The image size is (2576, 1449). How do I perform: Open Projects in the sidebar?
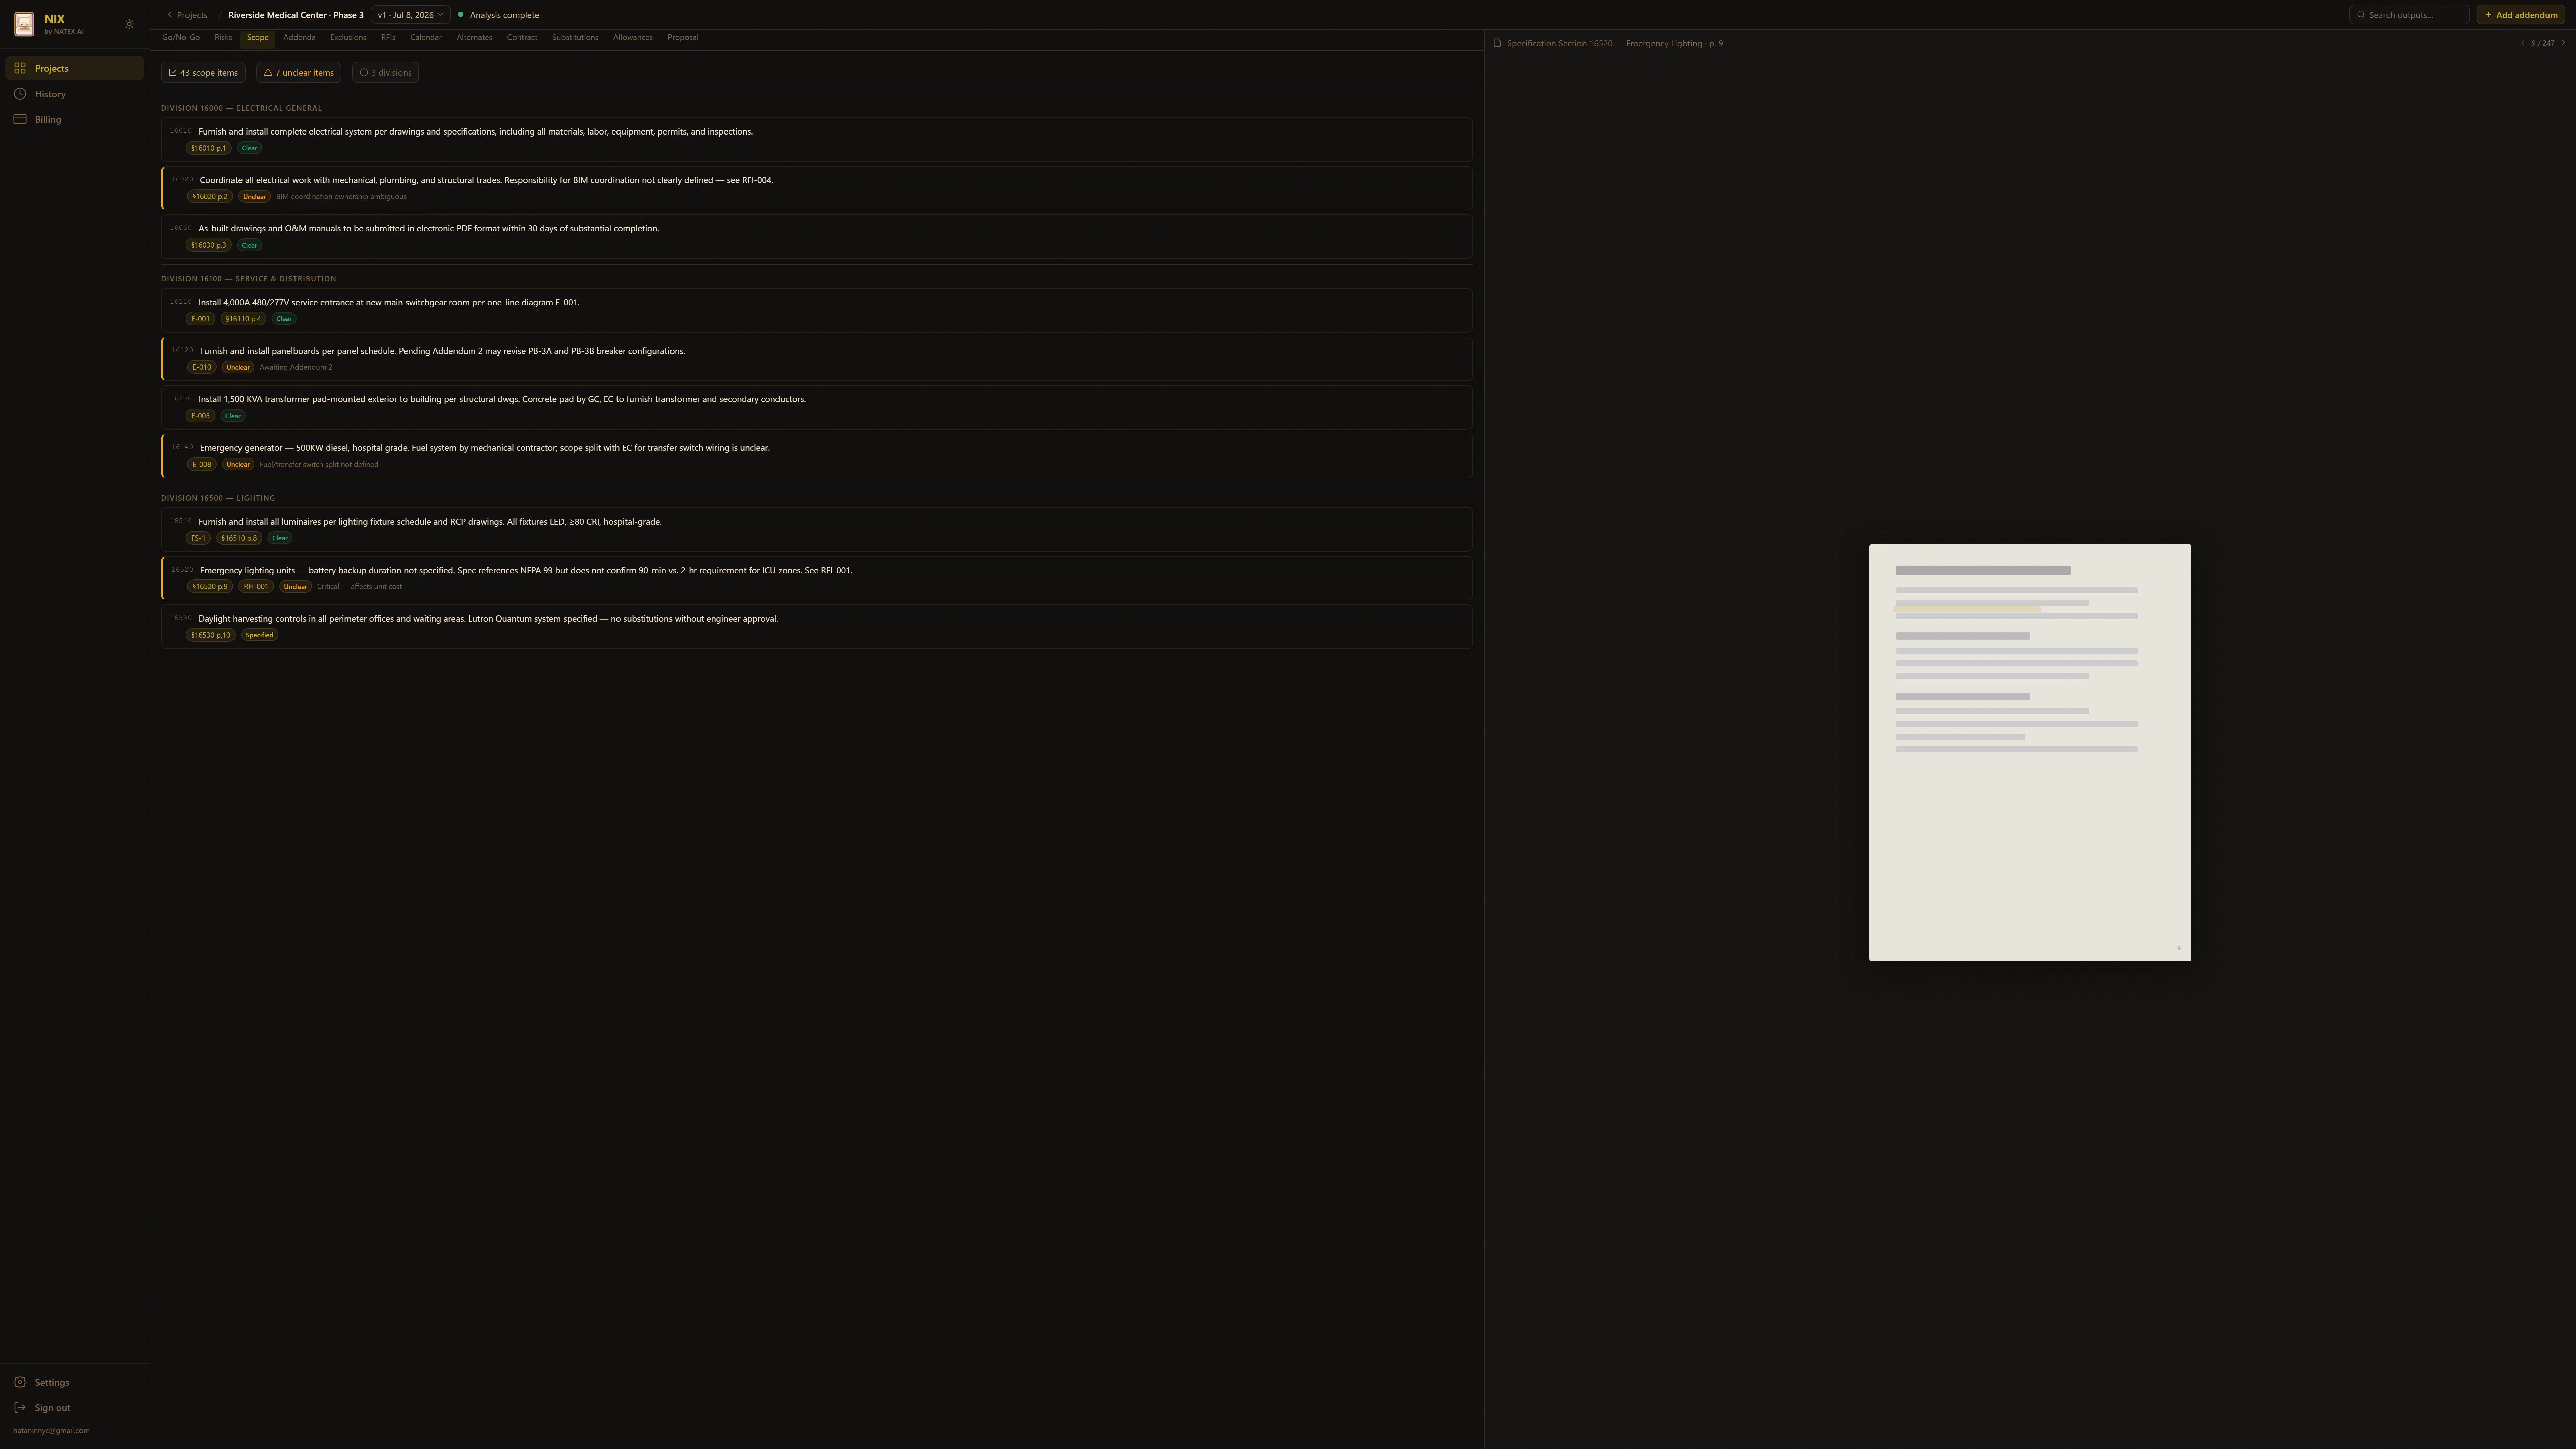pos(75,68)
